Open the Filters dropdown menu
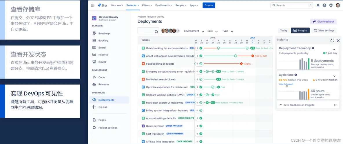 [x=147, y=5]
